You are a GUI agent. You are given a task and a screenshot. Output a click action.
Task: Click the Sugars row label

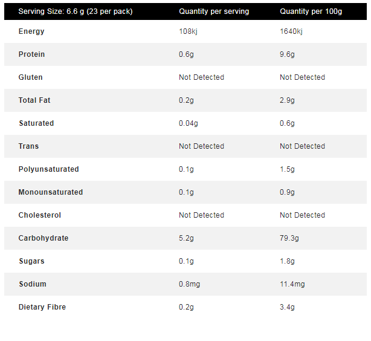coord(31,261)
